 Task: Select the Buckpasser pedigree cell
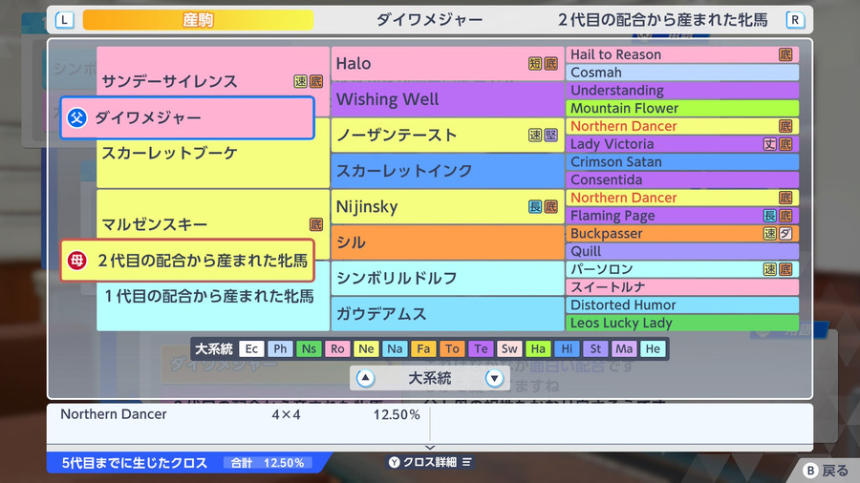click(682, 233)
